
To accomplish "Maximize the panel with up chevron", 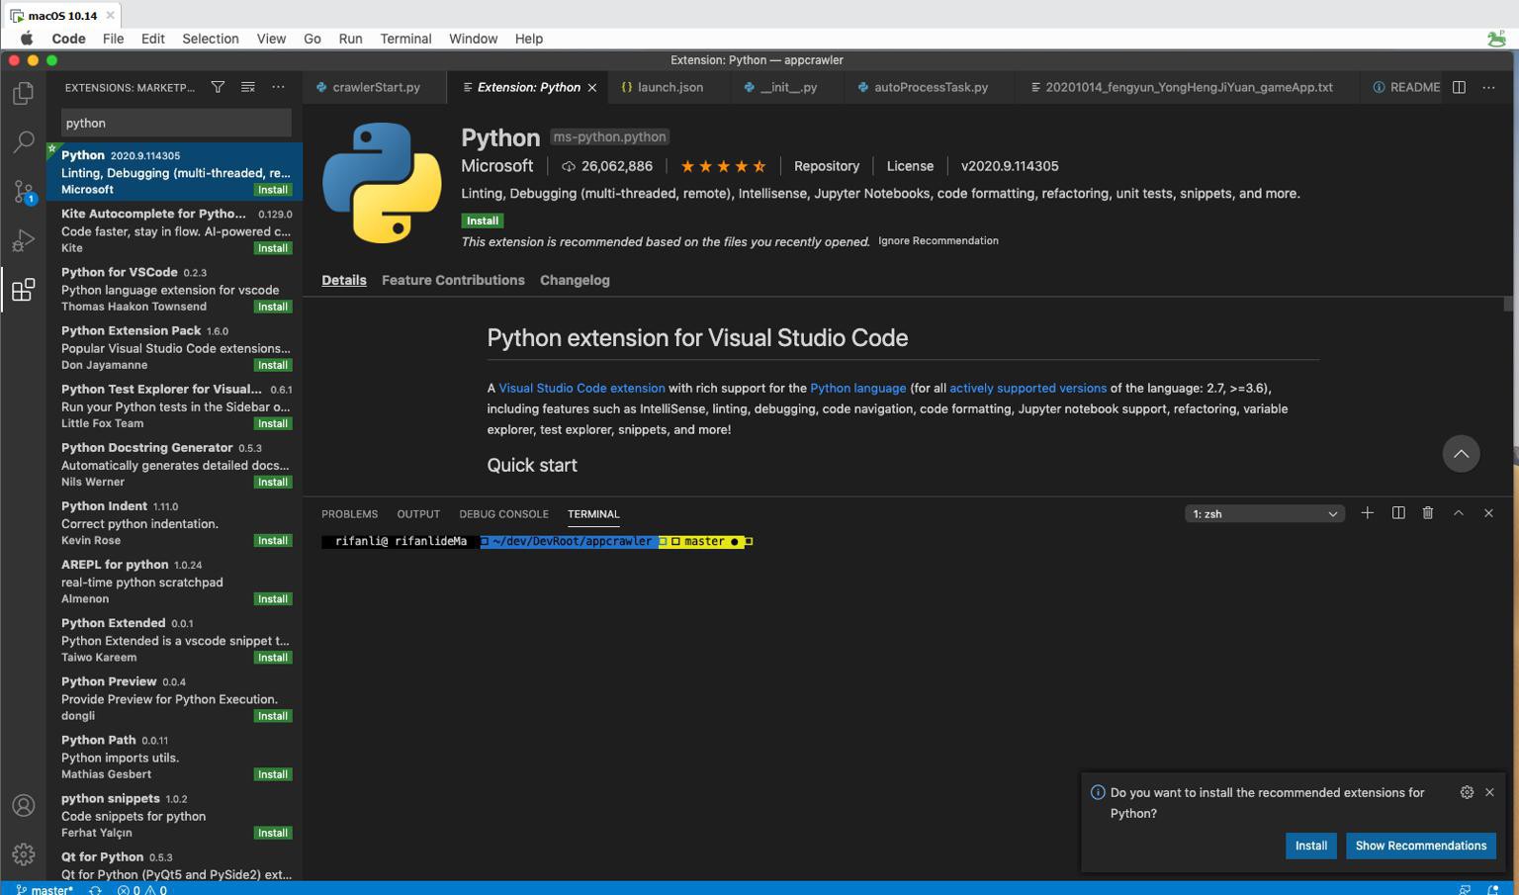I will pos(1458,513).
